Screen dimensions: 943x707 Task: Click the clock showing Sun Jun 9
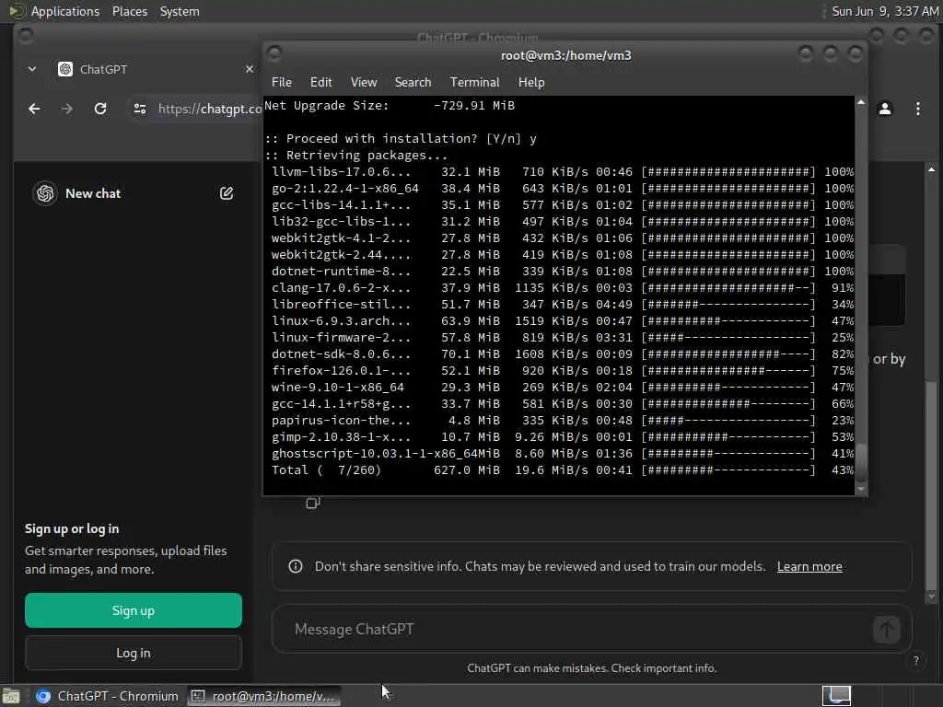tap(885, 11)
